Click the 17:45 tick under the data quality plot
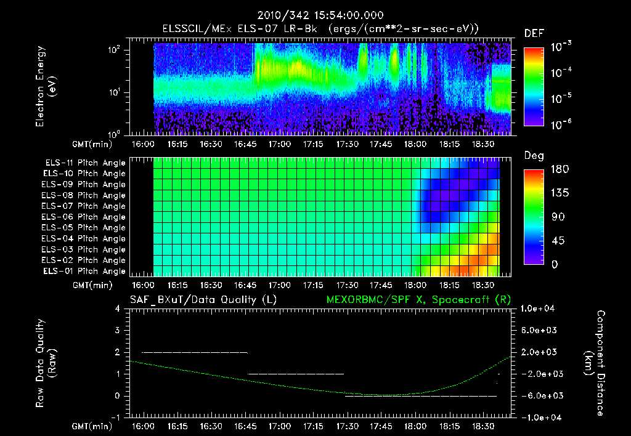The width and height of the screenshot is (631, 436). 381,426
